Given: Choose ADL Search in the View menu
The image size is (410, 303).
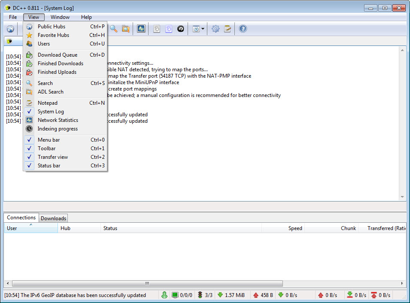Looking at the screenshot, I should [65, 92].
